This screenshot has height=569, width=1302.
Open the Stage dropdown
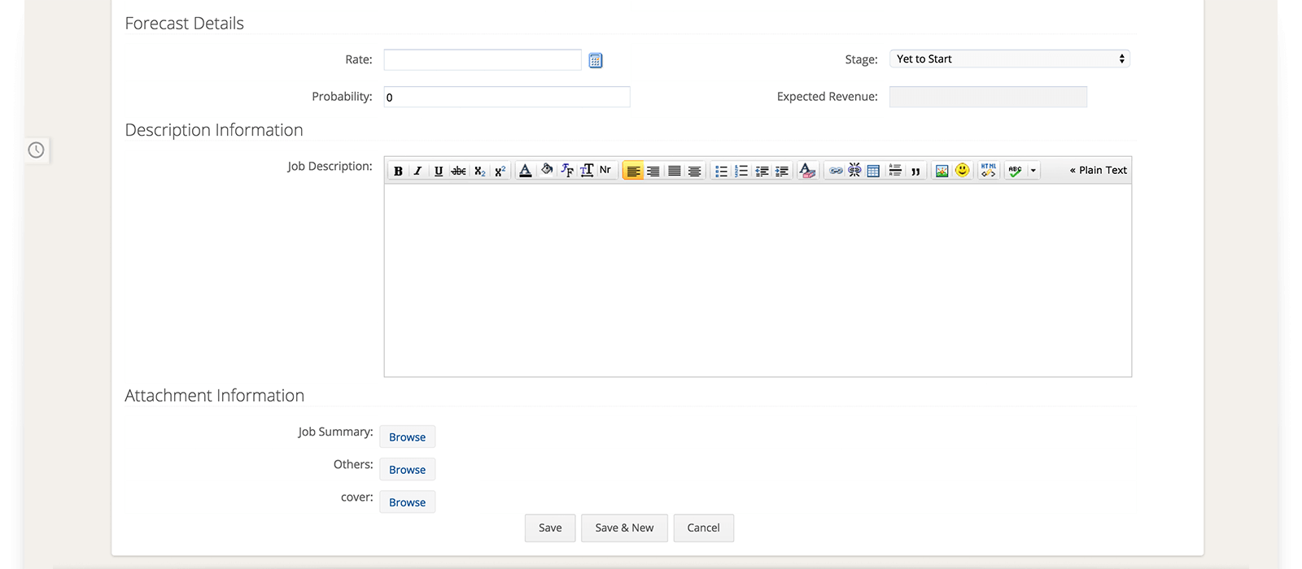coord(1009,59)
